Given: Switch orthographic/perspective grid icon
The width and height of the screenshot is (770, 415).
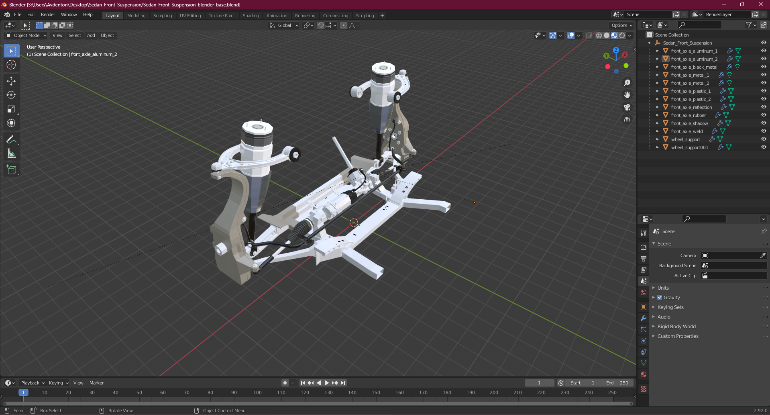Looking at the screenshot, I should click(x=627, y=120).
